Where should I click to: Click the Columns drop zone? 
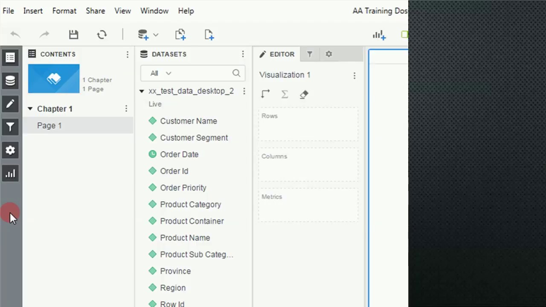pos(308,165)
